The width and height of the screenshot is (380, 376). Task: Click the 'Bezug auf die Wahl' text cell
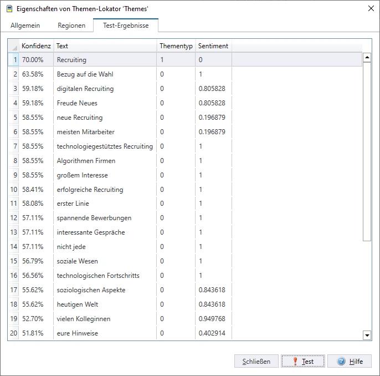coord(85,74)
